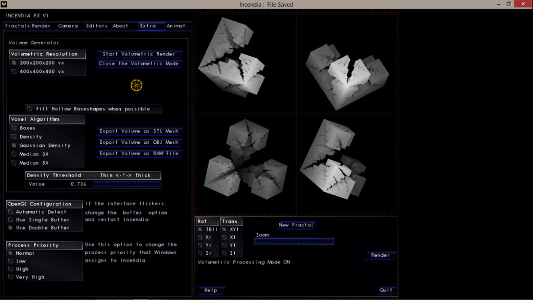Click Close the Volumetric Mode
Image resolution: width=533 pixels, height=300 pixels.
coord(138,64)
